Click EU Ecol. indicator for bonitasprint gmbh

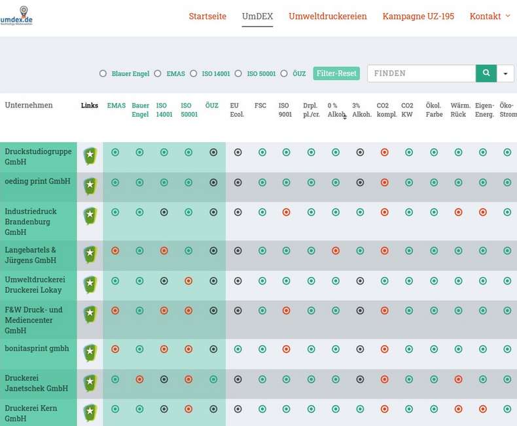click(238, 349)
